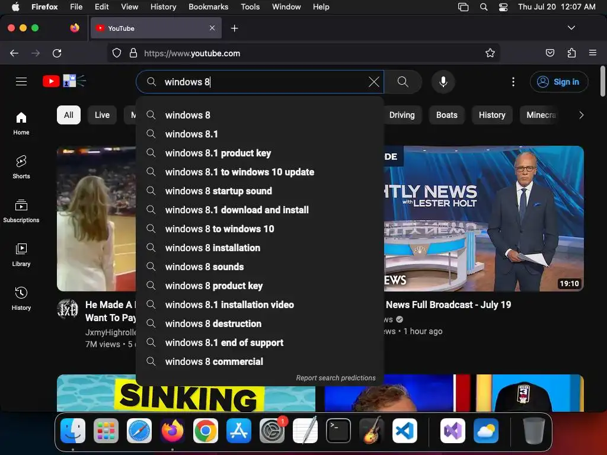Choose suggestion "windows 8.1 download and install"
This screenshot has height=455, width=607.
(x=260, y=210)
